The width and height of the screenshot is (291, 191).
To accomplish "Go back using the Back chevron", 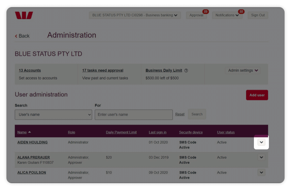I will pyautogui.click(x=16, y=36).
